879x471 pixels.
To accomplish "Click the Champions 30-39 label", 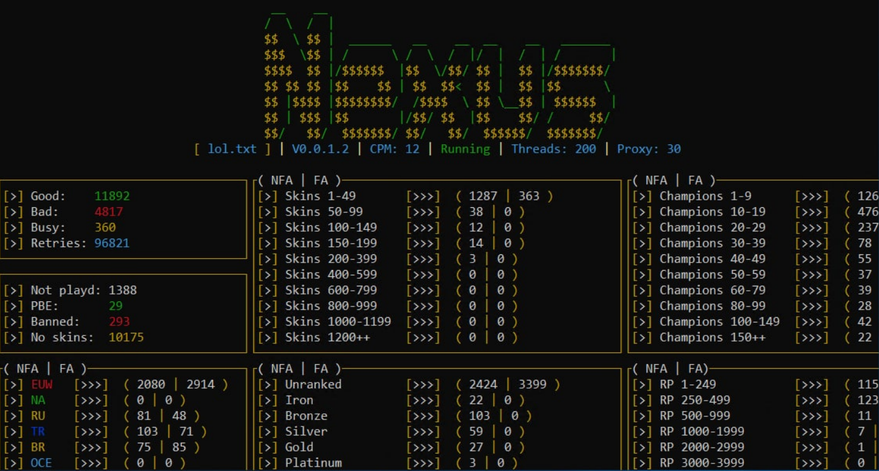I will tap(712, 243).
